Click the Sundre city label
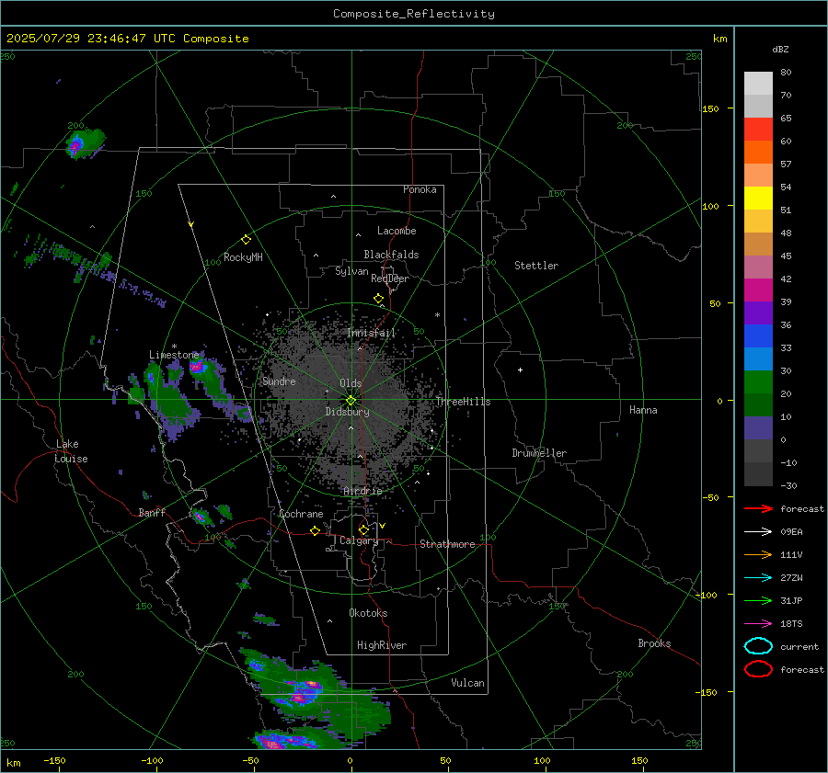 (x=279, y=381)
